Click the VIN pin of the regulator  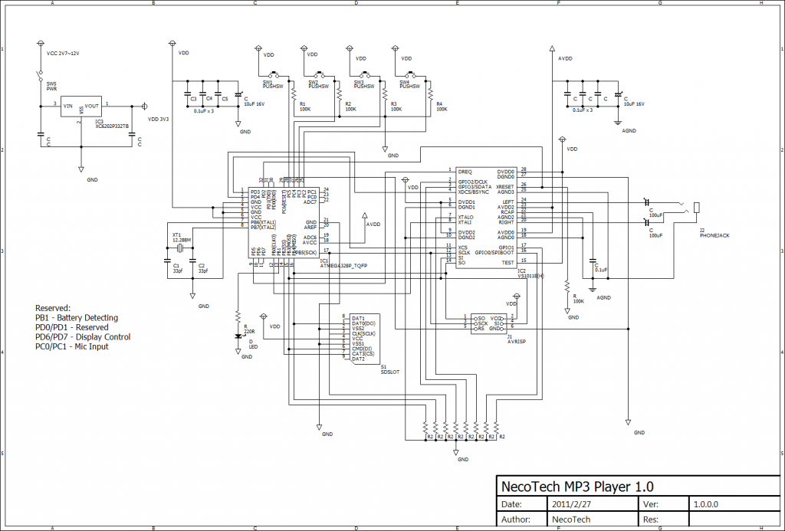67,106
